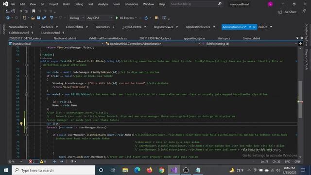Screen dimensions: 311x175
Task: Click the Save All toolbar icon
Action: (x=44, y=18)
